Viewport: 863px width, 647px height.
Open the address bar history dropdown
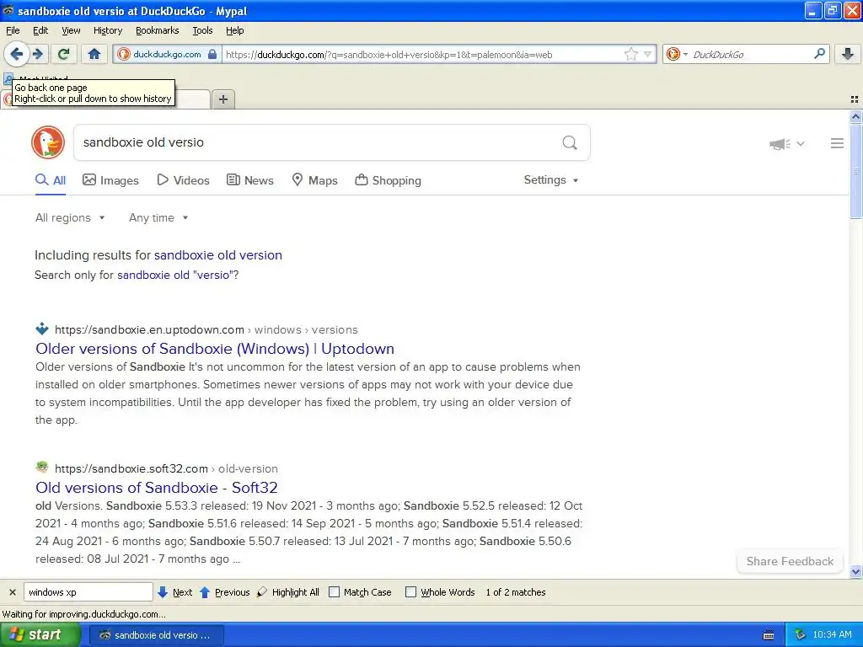coord(648,54)
